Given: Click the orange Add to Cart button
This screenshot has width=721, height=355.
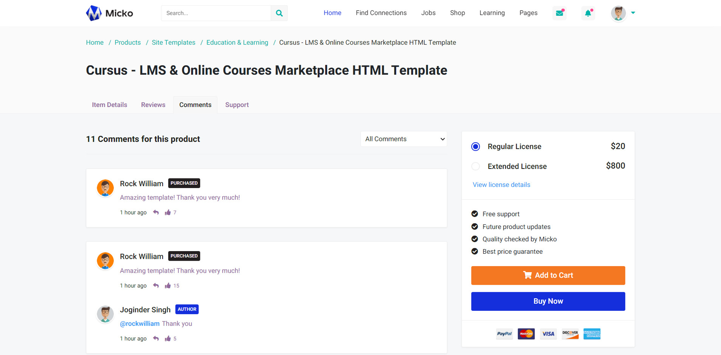Looking at the screenshot, I should [x=548, y=275].
